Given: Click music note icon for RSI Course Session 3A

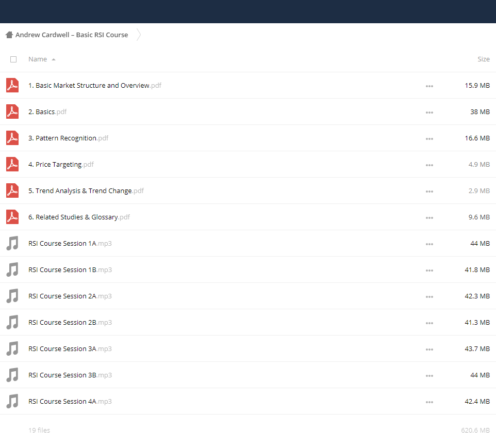Looking at the screenshot, I should point(12,348).
